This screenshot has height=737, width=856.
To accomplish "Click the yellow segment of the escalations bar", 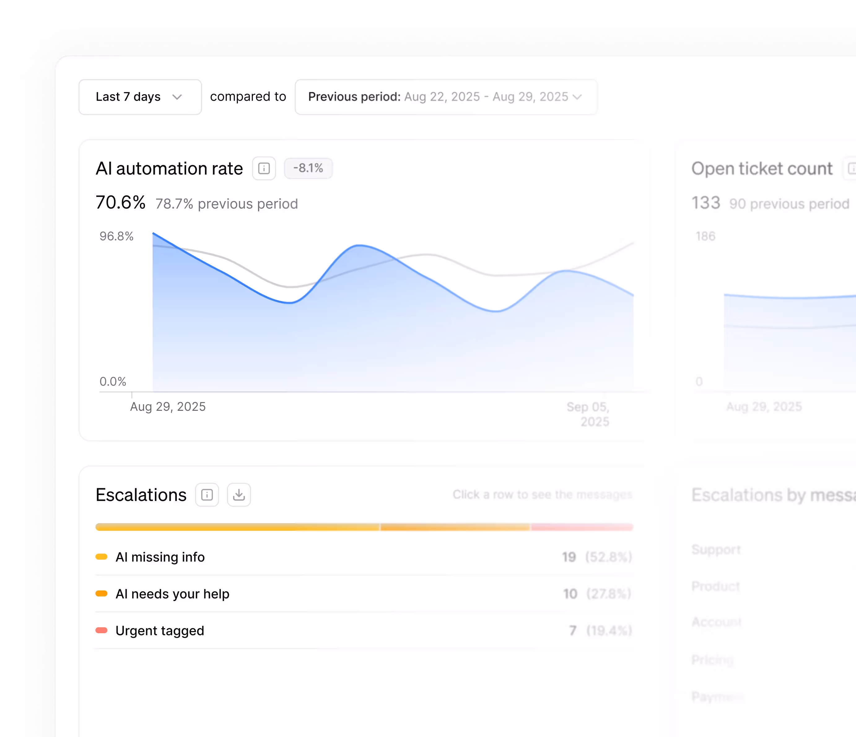I will click(x=237, y=527).
